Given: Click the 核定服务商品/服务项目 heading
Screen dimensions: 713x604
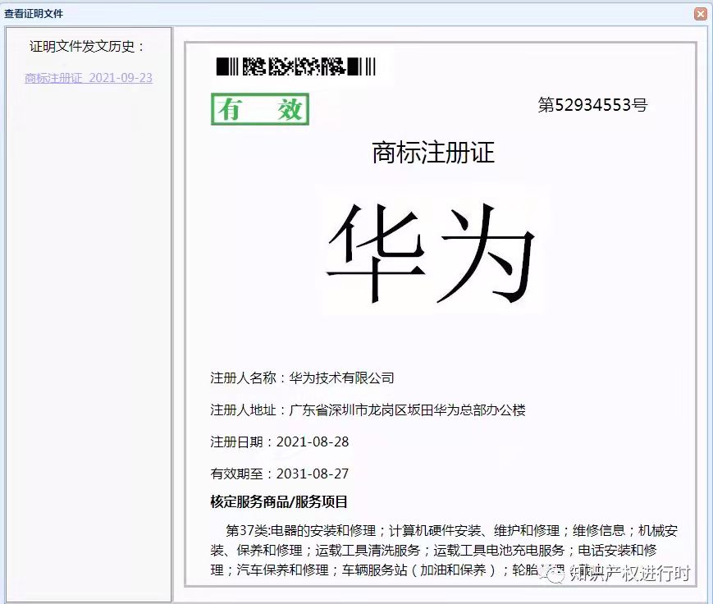Looking at the screenshot, I should (279, 501).
